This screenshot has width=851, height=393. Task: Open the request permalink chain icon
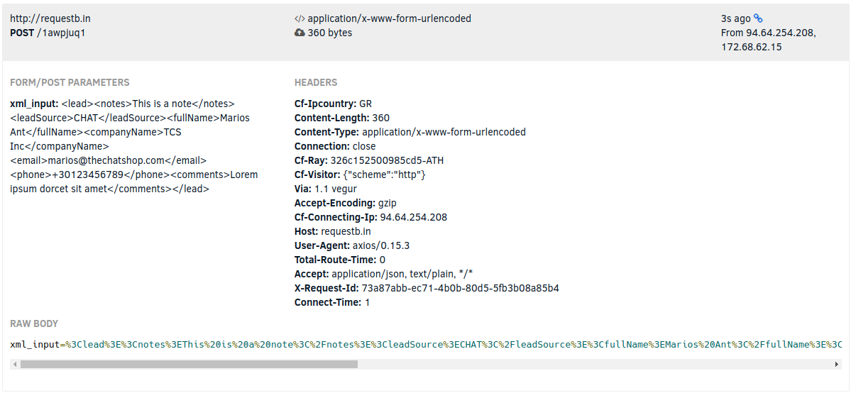coord(758,18)
